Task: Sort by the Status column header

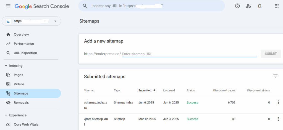Action: pyautogui.click(x=191, y=90)
